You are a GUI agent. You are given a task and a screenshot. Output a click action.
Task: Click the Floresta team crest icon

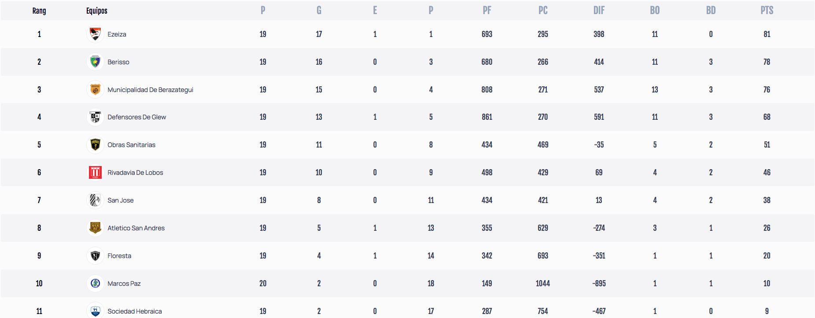click(95, 255)
